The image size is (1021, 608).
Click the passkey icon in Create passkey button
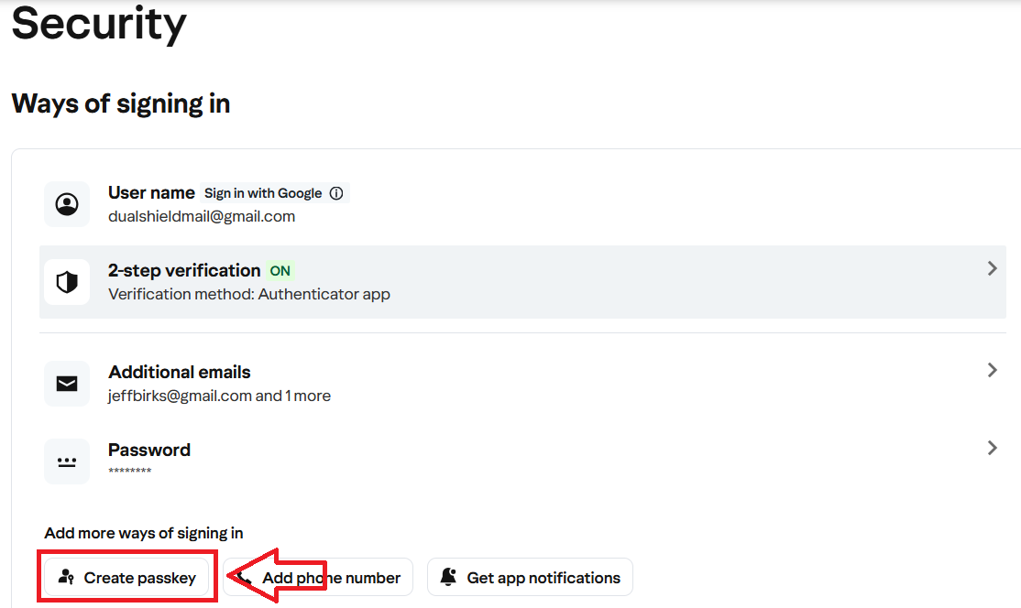[x=66, y=578]
